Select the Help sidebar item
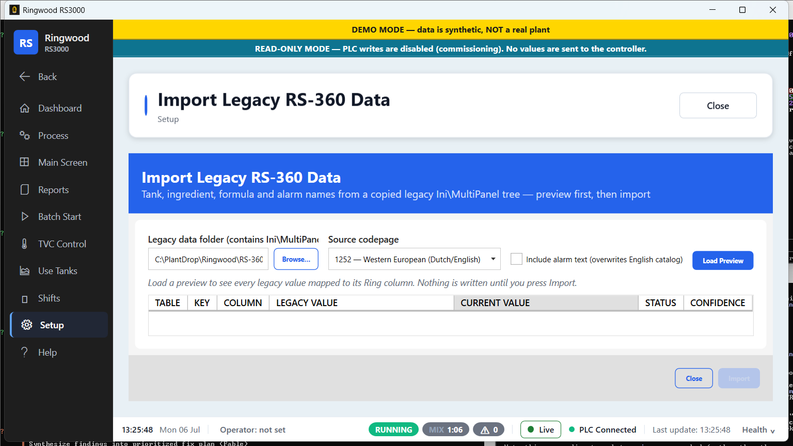This screenshot has width=793, height=446. point(59,352)
